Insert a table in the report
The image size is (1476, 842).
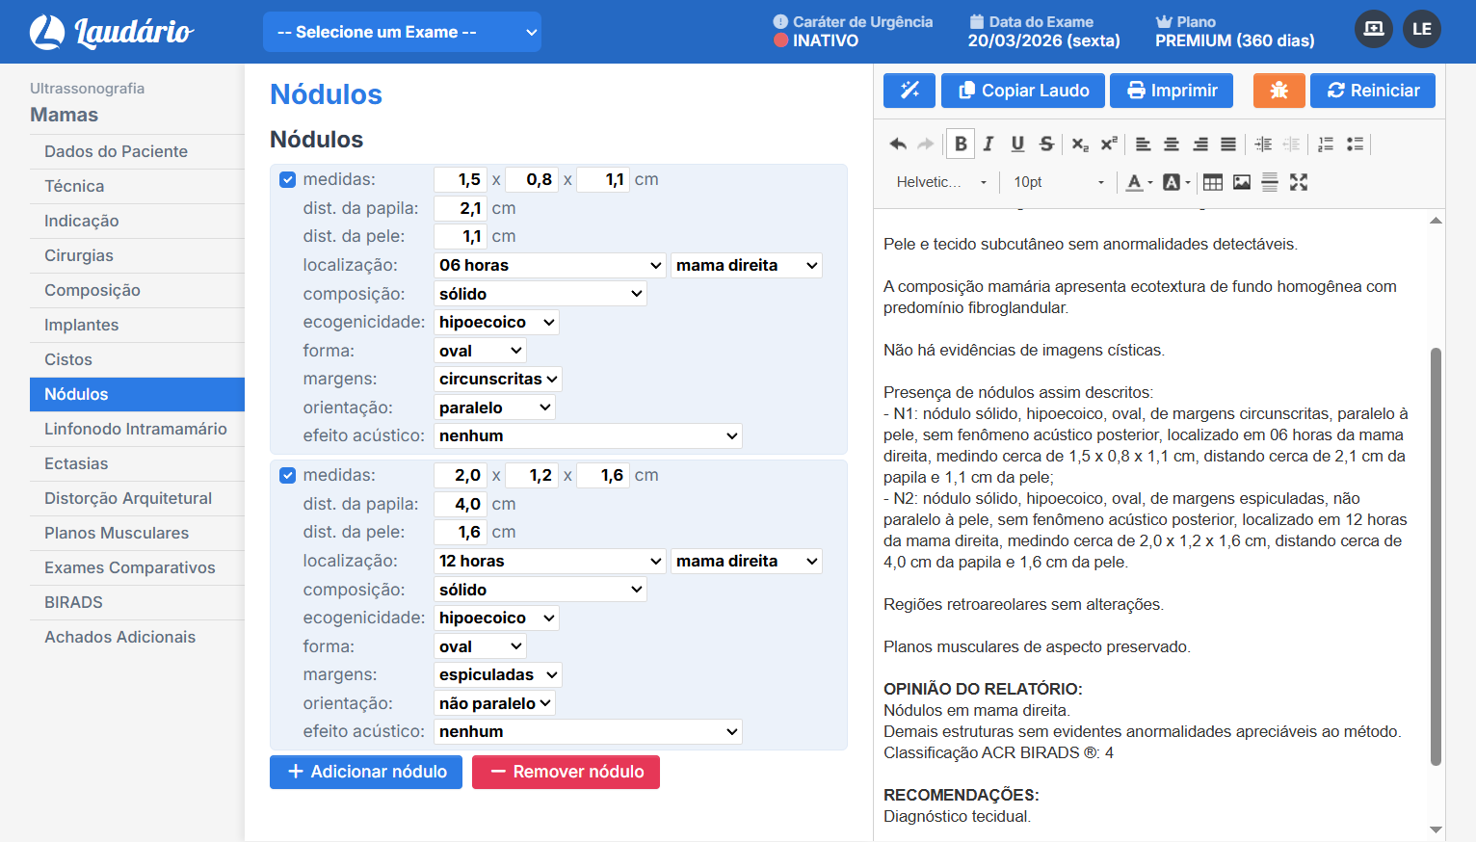(x=1213, y=182)
